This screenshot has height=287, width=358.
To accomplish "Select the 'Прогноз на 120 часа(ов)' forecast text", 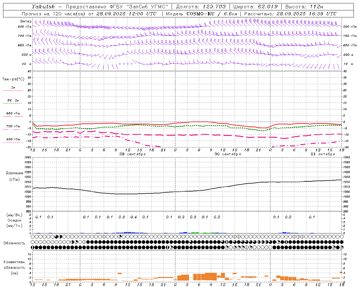I will click(53, 14).
